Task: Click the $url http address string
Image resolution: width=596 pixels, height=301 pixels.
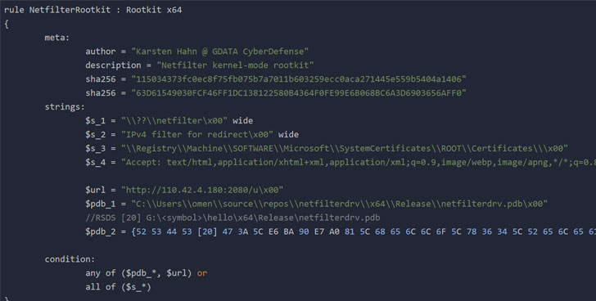Action: pyautogui.click(x=202, y=190)
